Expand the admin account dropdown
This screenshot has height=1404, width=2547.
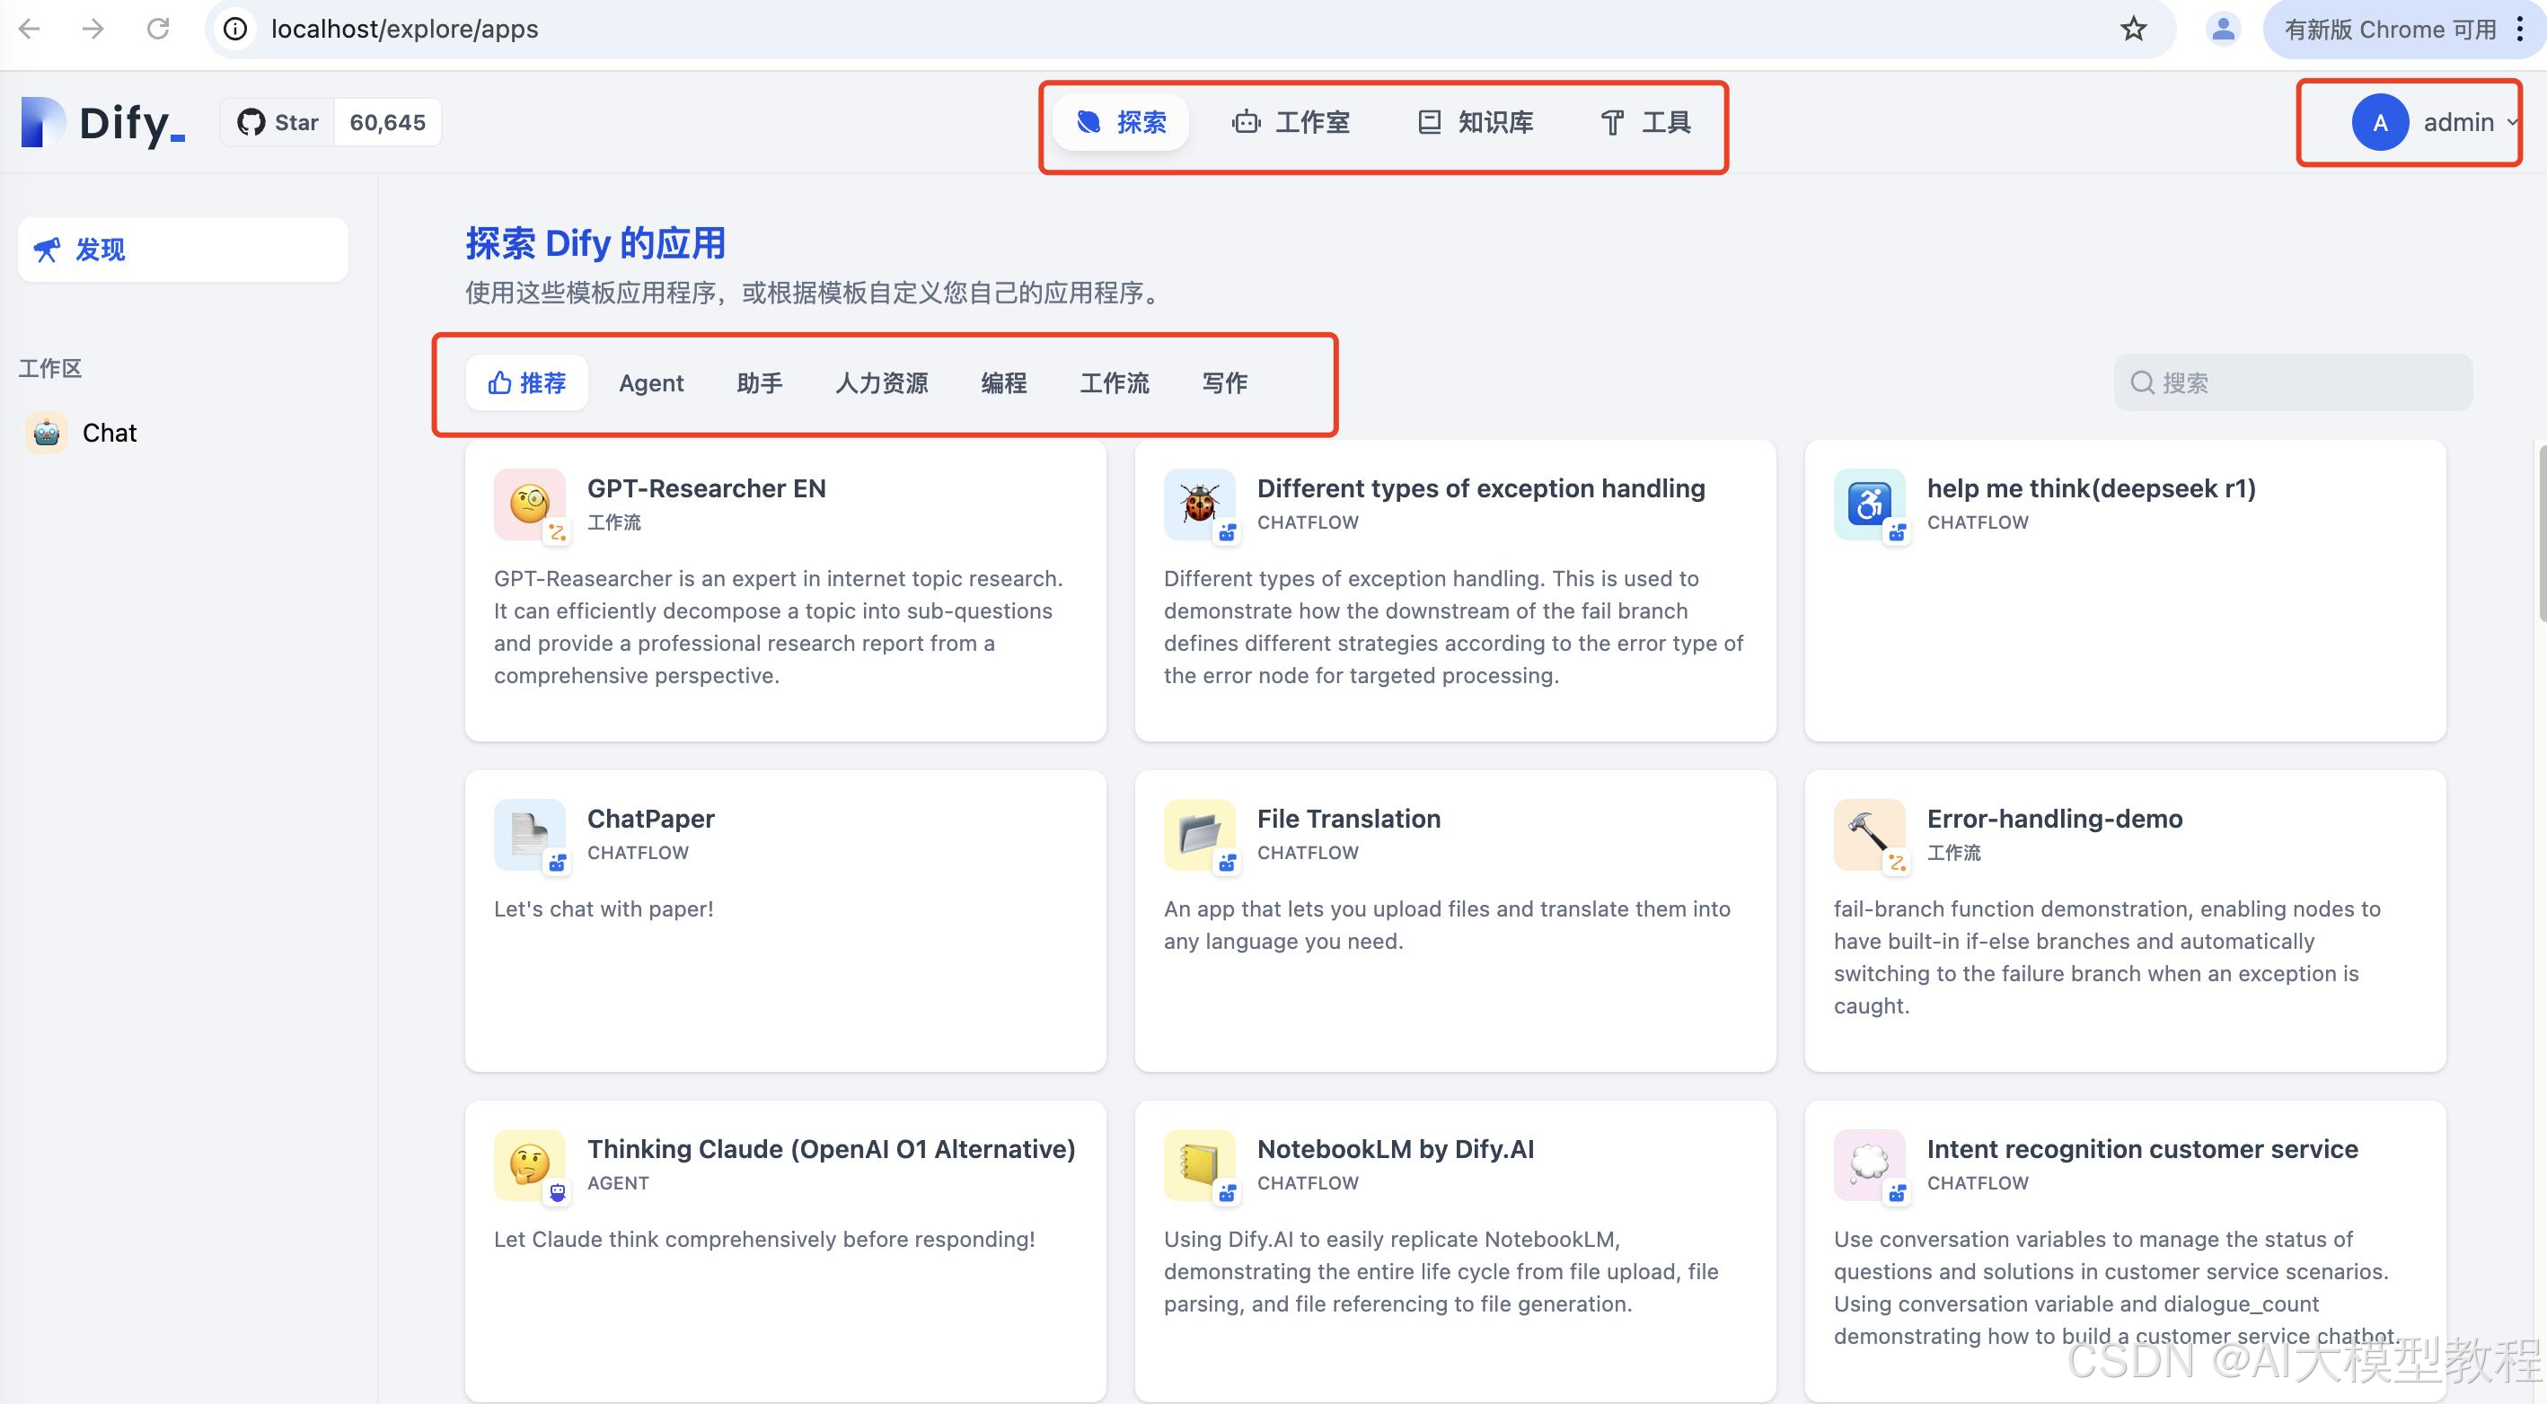coord(2511,122)
